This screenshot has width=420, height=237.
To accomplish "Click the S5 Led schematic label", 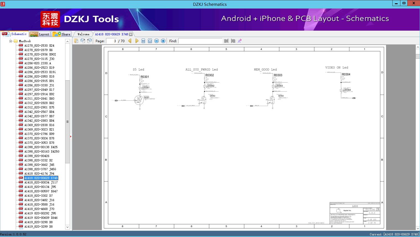I will [x=138, y=70].
